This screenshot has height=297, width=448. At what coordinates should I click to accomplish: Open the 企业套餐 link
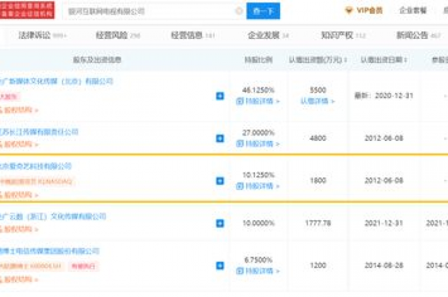click(412, 10)
